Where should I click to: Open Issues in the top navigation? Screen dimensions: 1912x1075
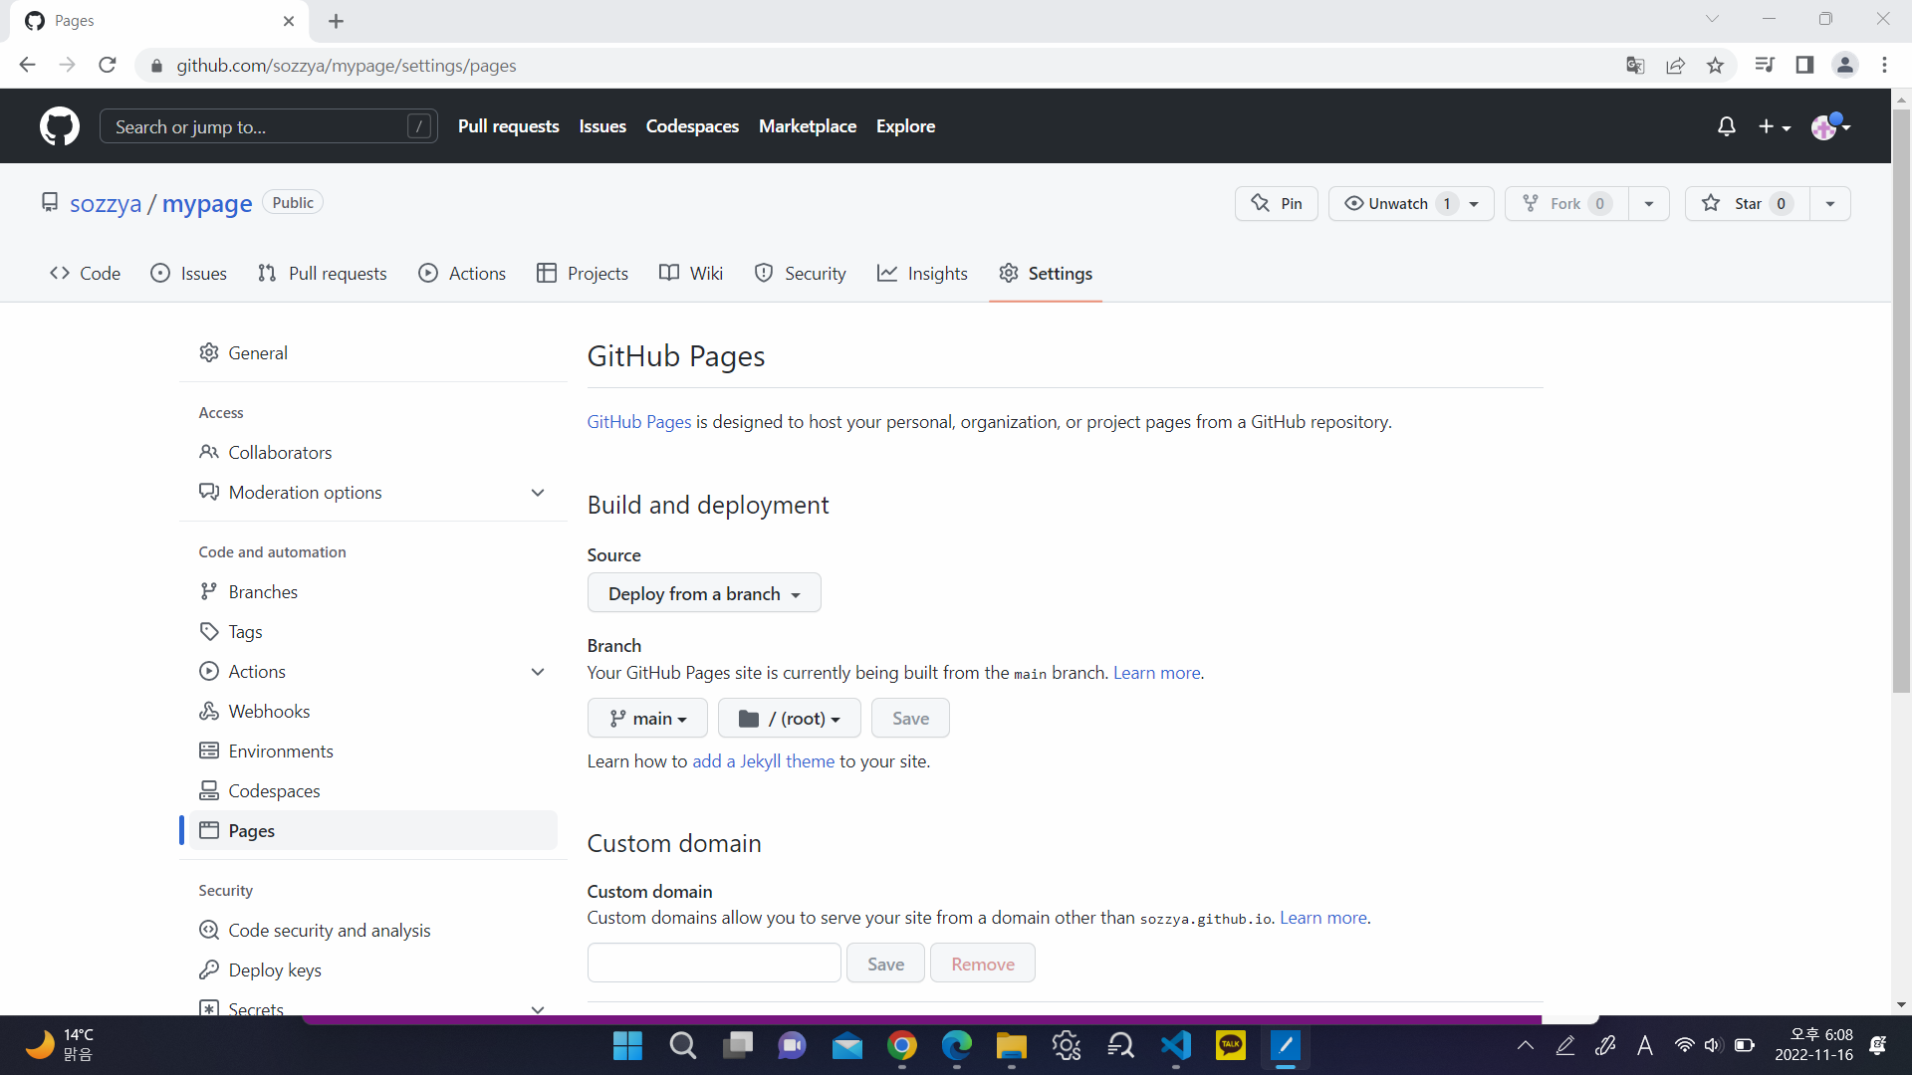click(x=602, y=126)
